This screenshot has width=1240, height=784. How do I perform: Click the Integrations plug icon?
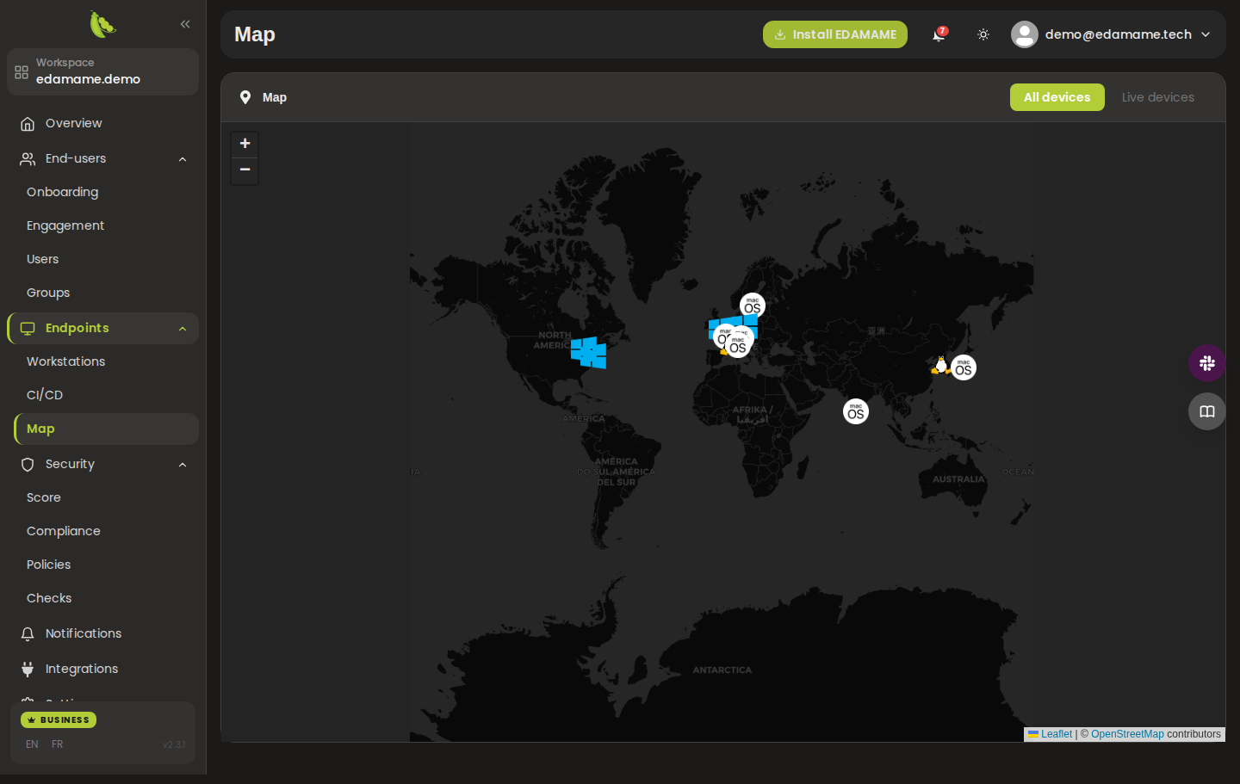click(28, 670)
